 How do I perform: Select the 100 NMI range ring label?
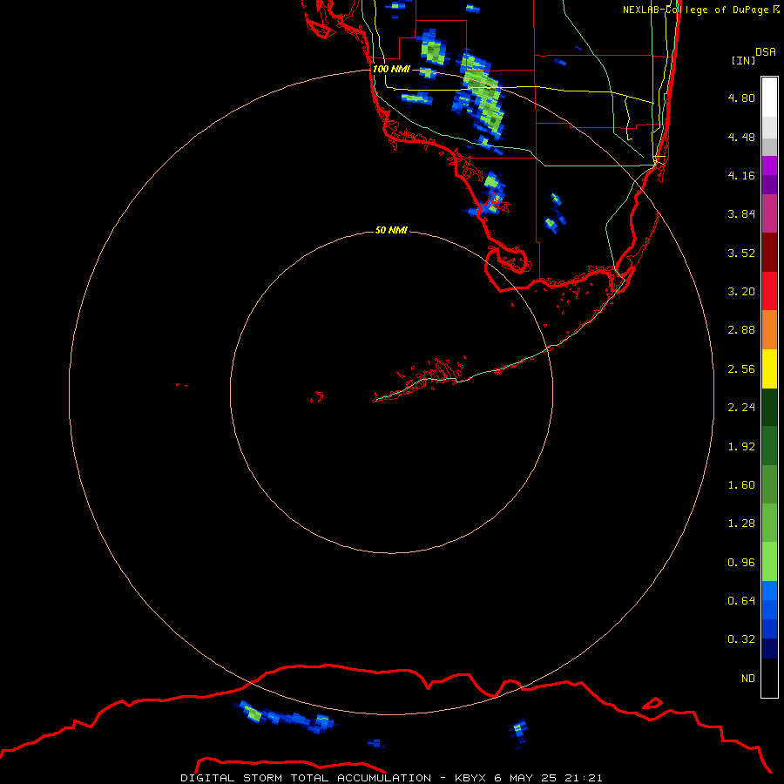click(x=391, y=69)
